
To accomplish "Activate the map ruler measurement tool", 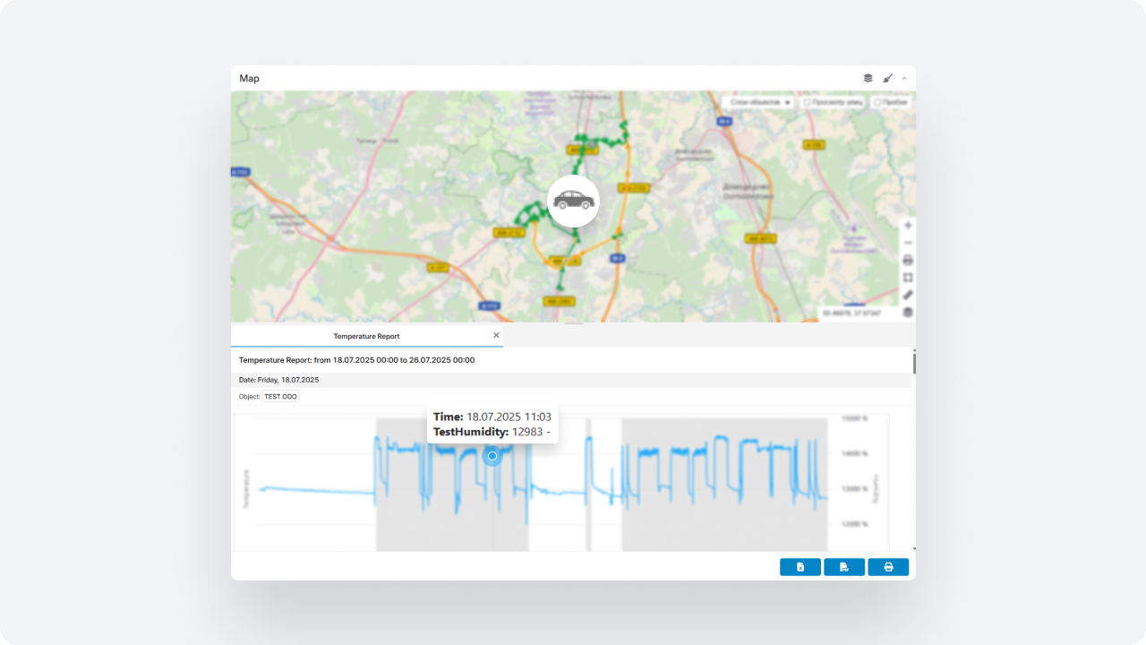I will [x=908, y=295].
